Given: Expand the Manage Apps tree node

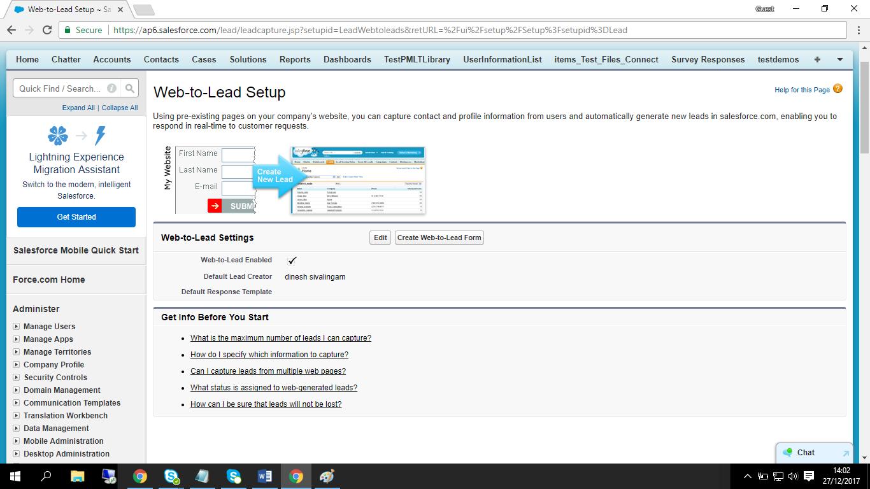Looking at the screenshot, I should (17, 339).
